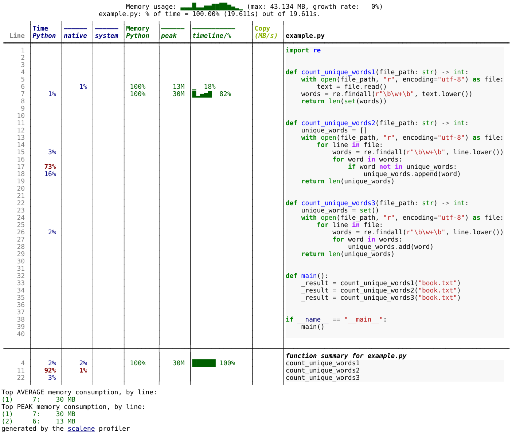Click the 73% Python time on line 17
The height and width of the screenshot is (434, 512).
coord(50,167)
